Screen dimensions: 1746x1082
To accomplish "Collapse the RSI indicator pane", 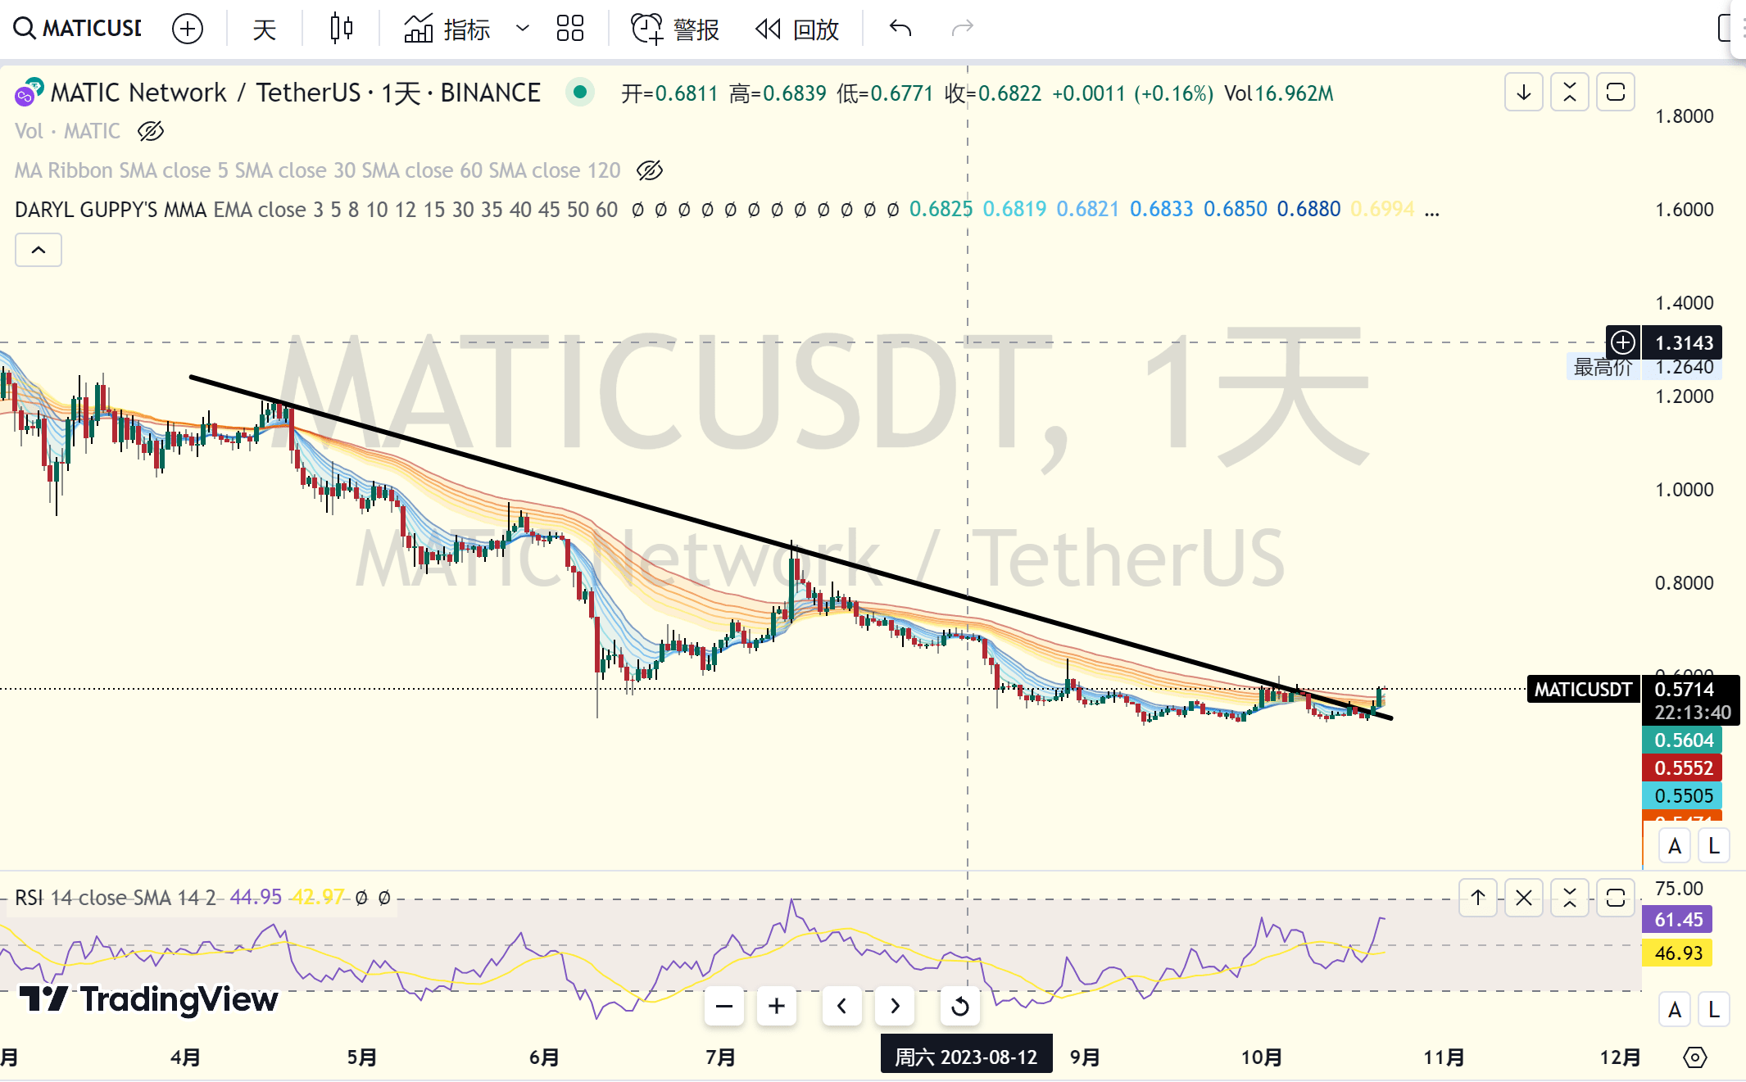I will point(1570,898).
